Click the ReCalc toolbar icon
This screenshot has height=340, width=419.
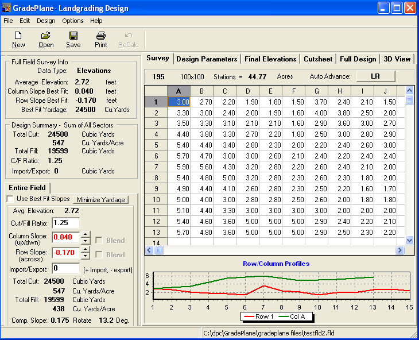[x=129, y=36]
